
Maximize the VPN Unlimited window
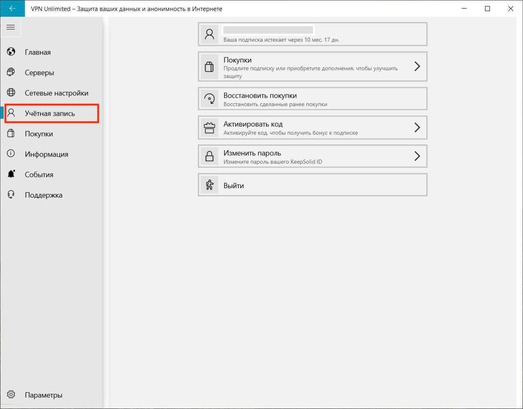point(487,9)
